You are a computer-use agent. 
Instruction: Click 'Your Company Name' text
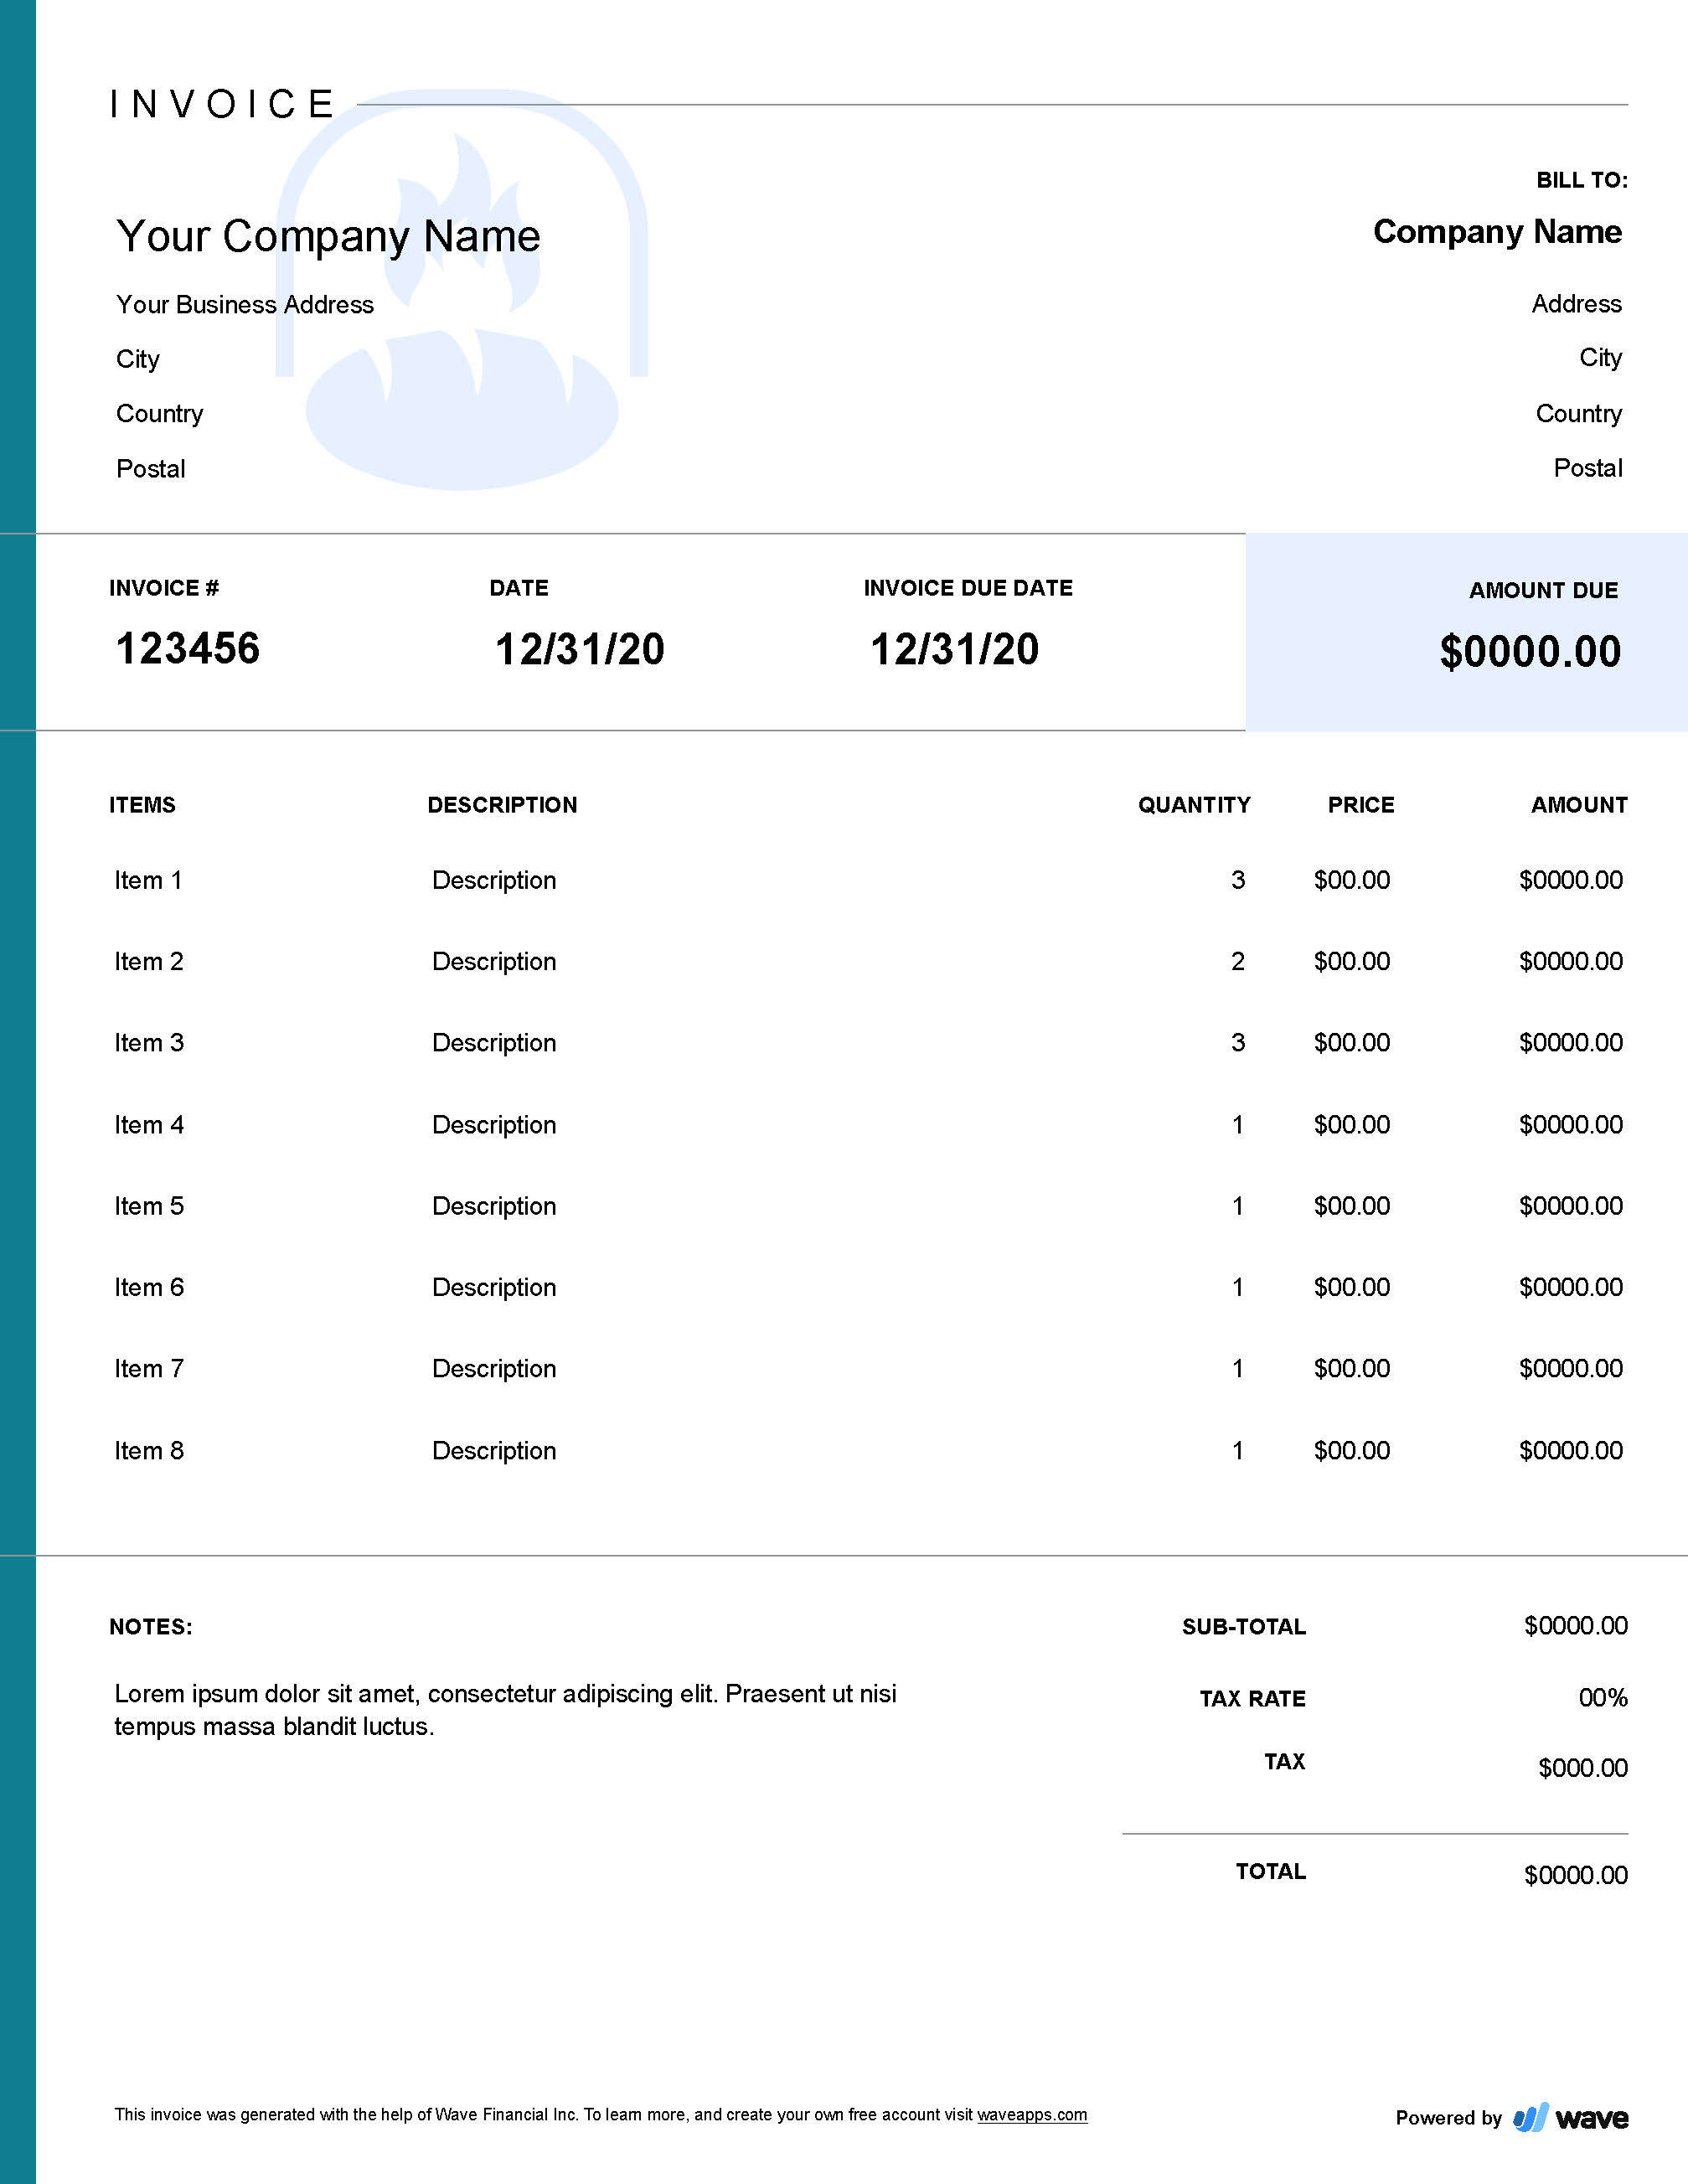[328, 236]
